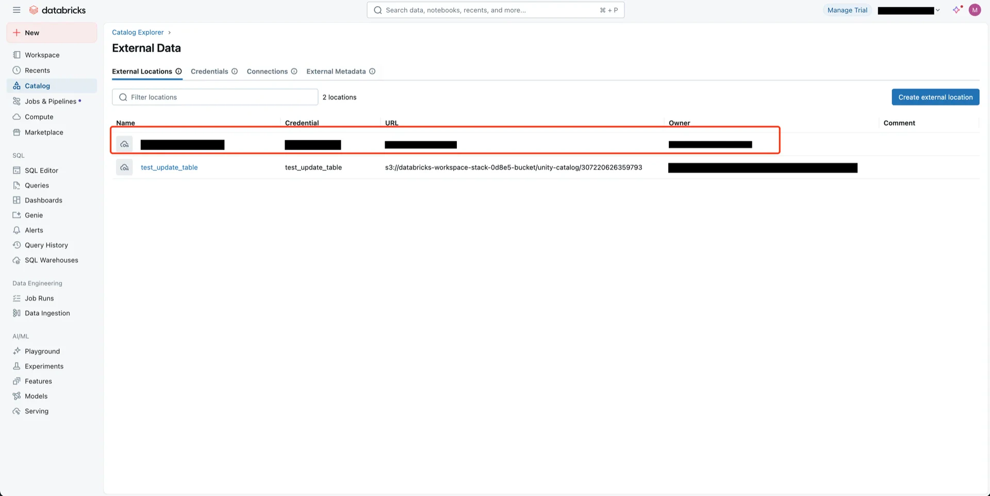Click the New button
Viewport: 990px width, 496px height.
(x=52, y=32)
